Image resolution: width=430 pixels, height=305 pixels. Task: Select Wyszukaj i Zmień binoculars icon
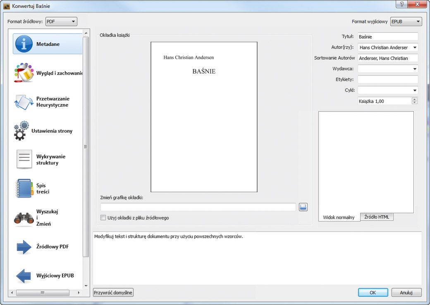pyautogui.click(x=24, y=217)
